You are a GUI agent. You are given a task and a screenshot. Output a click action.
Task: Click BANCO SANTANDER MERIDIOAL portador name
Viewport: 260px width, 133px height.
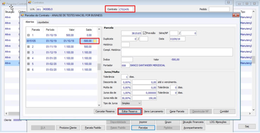point(148,65)
